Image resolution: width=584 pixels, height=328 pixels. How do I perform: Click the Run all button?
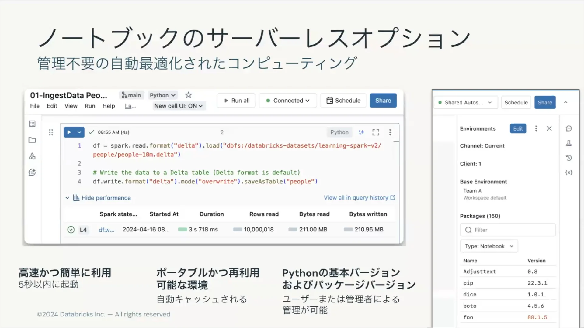tap(236, 100)
